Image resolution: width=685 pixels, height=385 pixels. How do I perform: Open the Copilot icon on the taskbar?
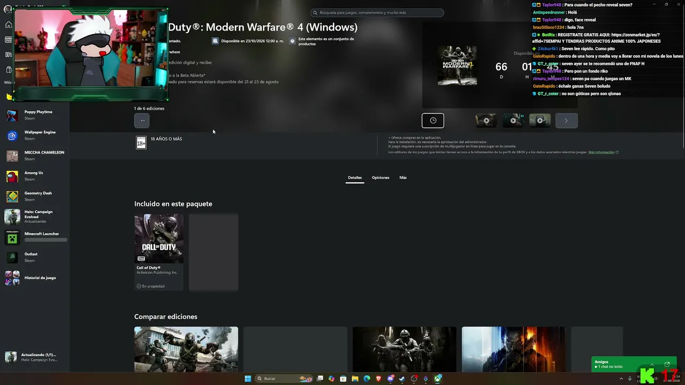point(332,379)
